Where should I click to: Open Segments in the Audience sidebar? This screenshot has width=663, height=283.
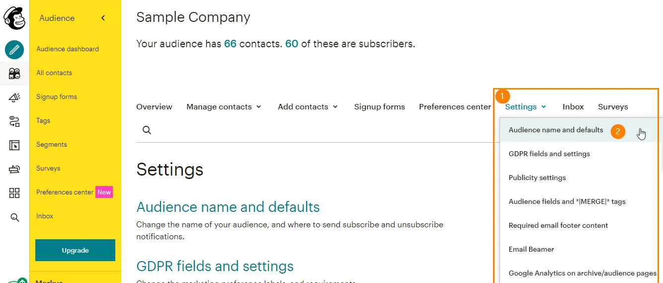[52, 144]
